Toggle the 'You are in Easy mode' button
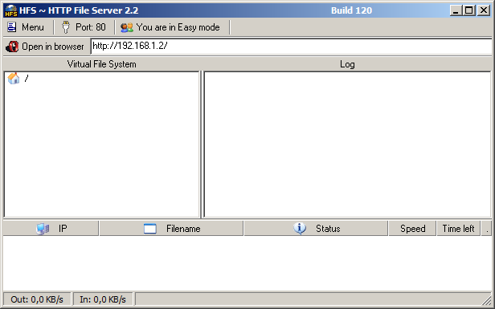The height and width of the screenshot is (309, 495). tap(170, 27)
